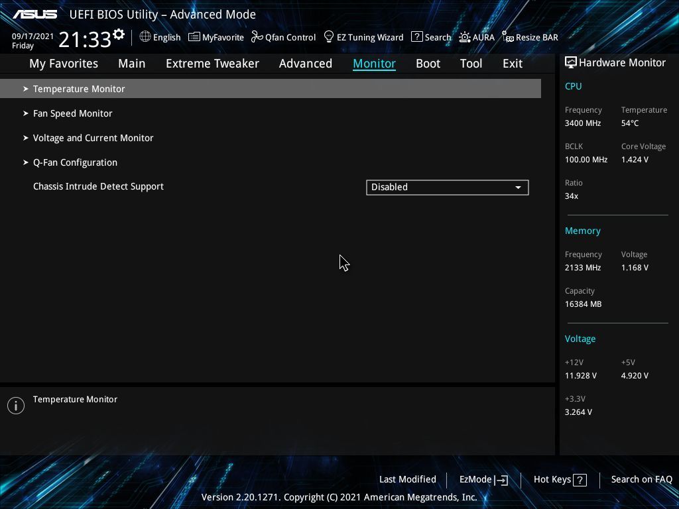The height and width of the screenshot is (509, 679).
Task: Switch to the Main tab
Action: point(132,64)
